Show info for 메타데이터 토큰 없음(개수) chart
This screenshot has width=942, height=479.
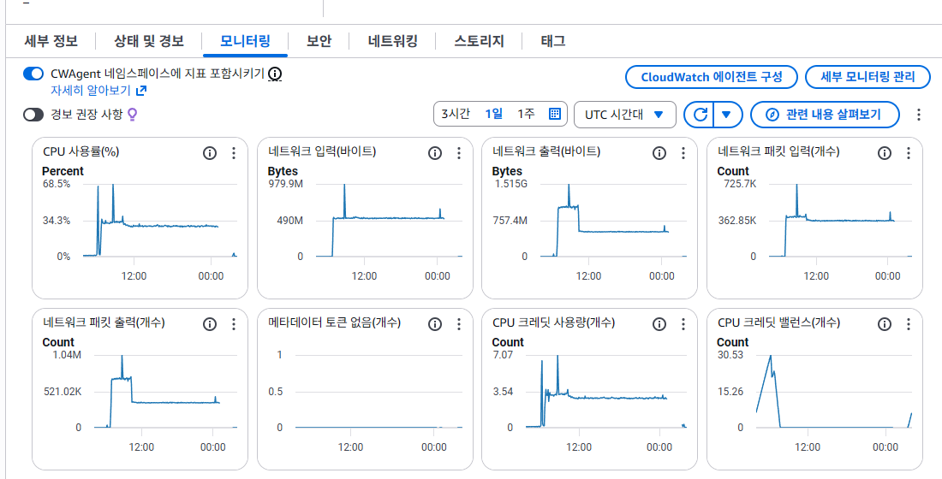pyautogui.click(x=435, y=324)
